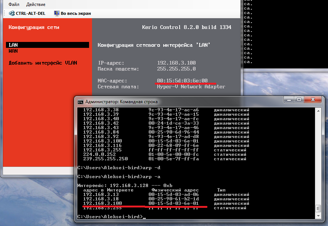Click the Командная строка window title text

(x=121, y=102)
